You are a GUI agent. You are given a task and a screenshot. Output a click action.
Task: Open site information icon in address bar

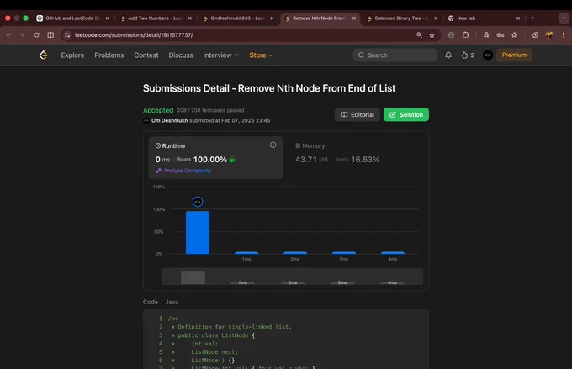click(x=66, y=35)
